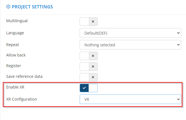Click the Language dropdown chevron arrow
The width and height of the screenshot is (186, 120).
tap(178, 33)
